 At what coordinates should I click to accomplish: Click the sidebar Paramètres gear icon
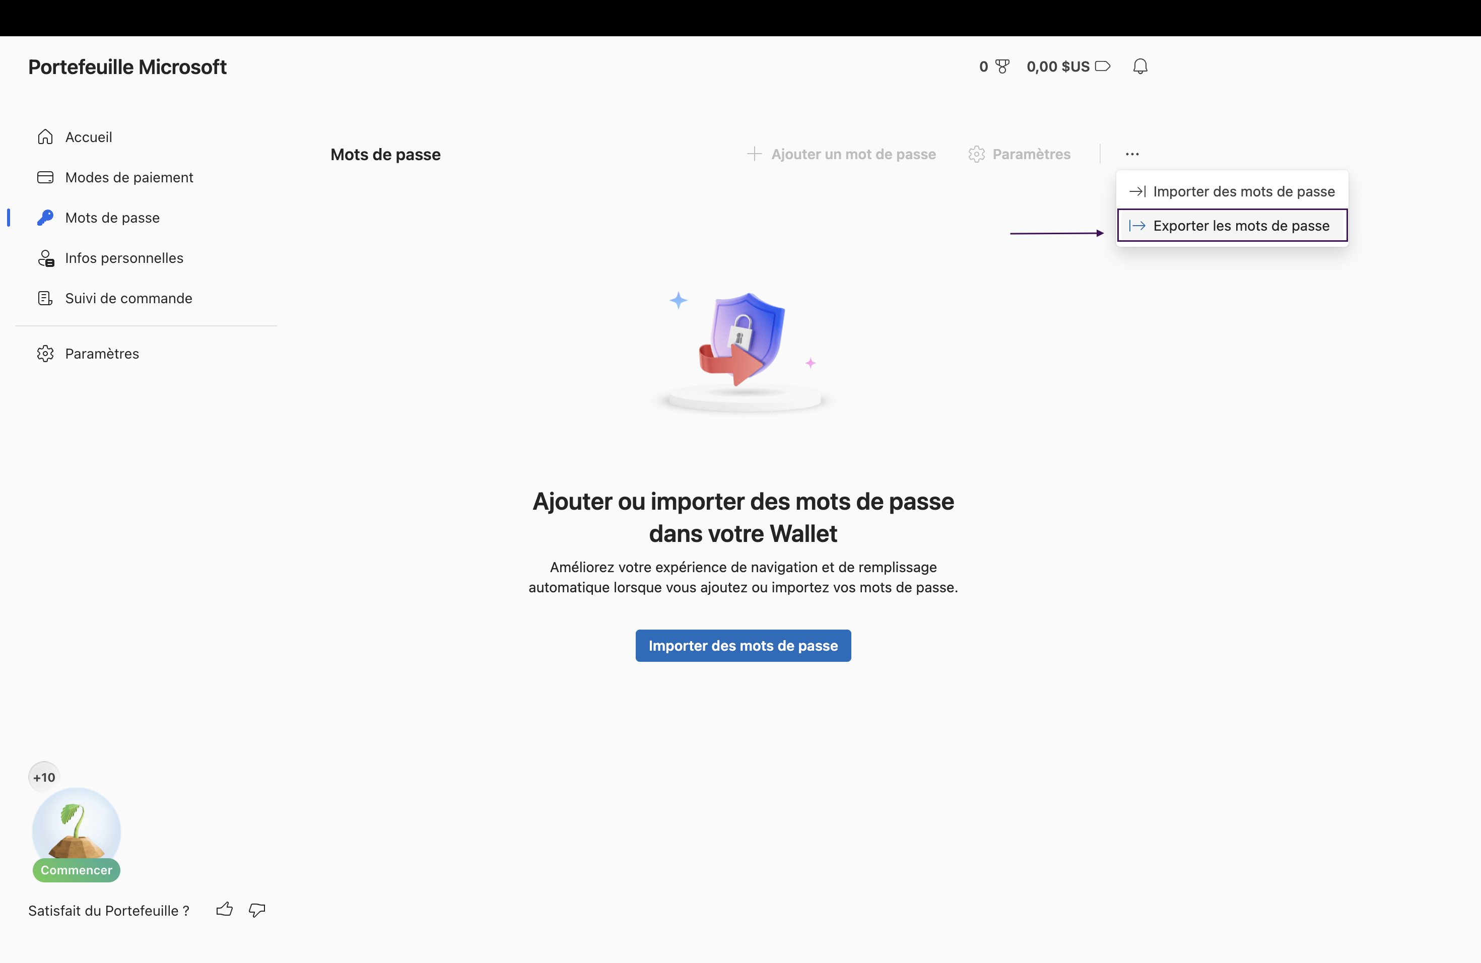(45, 354)
